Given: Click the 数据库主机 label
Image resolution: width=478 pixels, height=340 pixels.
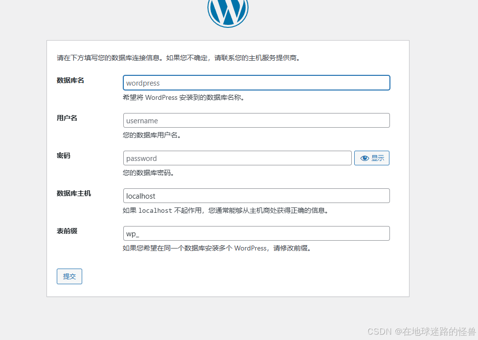Looking at the screenshot, I should click(x=74, y=193).
